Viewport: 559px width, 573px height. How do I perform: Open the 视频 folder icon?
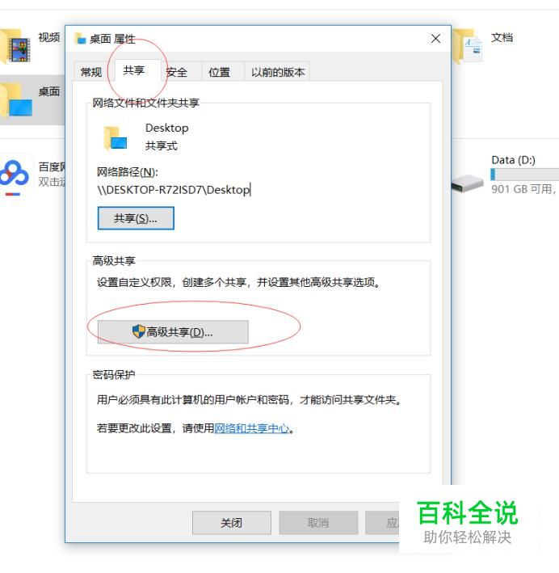[15, 46]
